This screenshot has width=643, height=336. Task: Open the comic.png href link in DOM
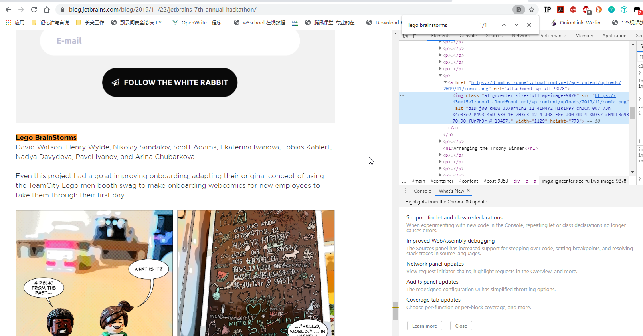532,85
